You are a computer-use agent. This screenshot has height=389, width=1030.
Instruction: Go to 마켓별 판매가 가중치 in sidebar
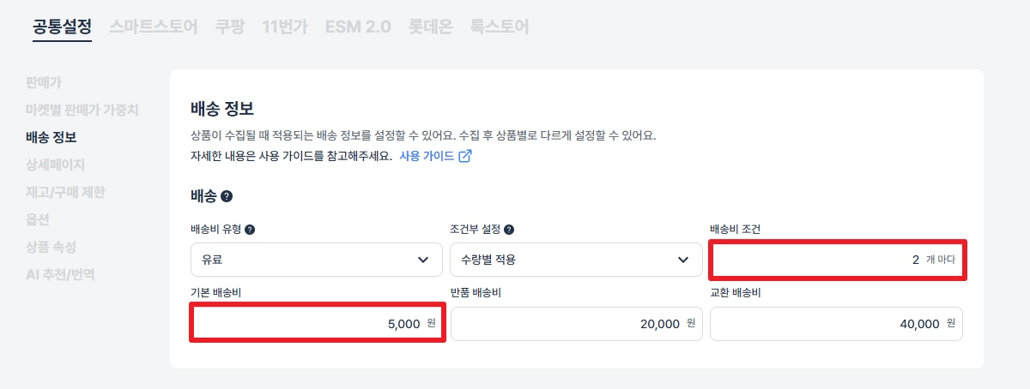click(82, 110)
